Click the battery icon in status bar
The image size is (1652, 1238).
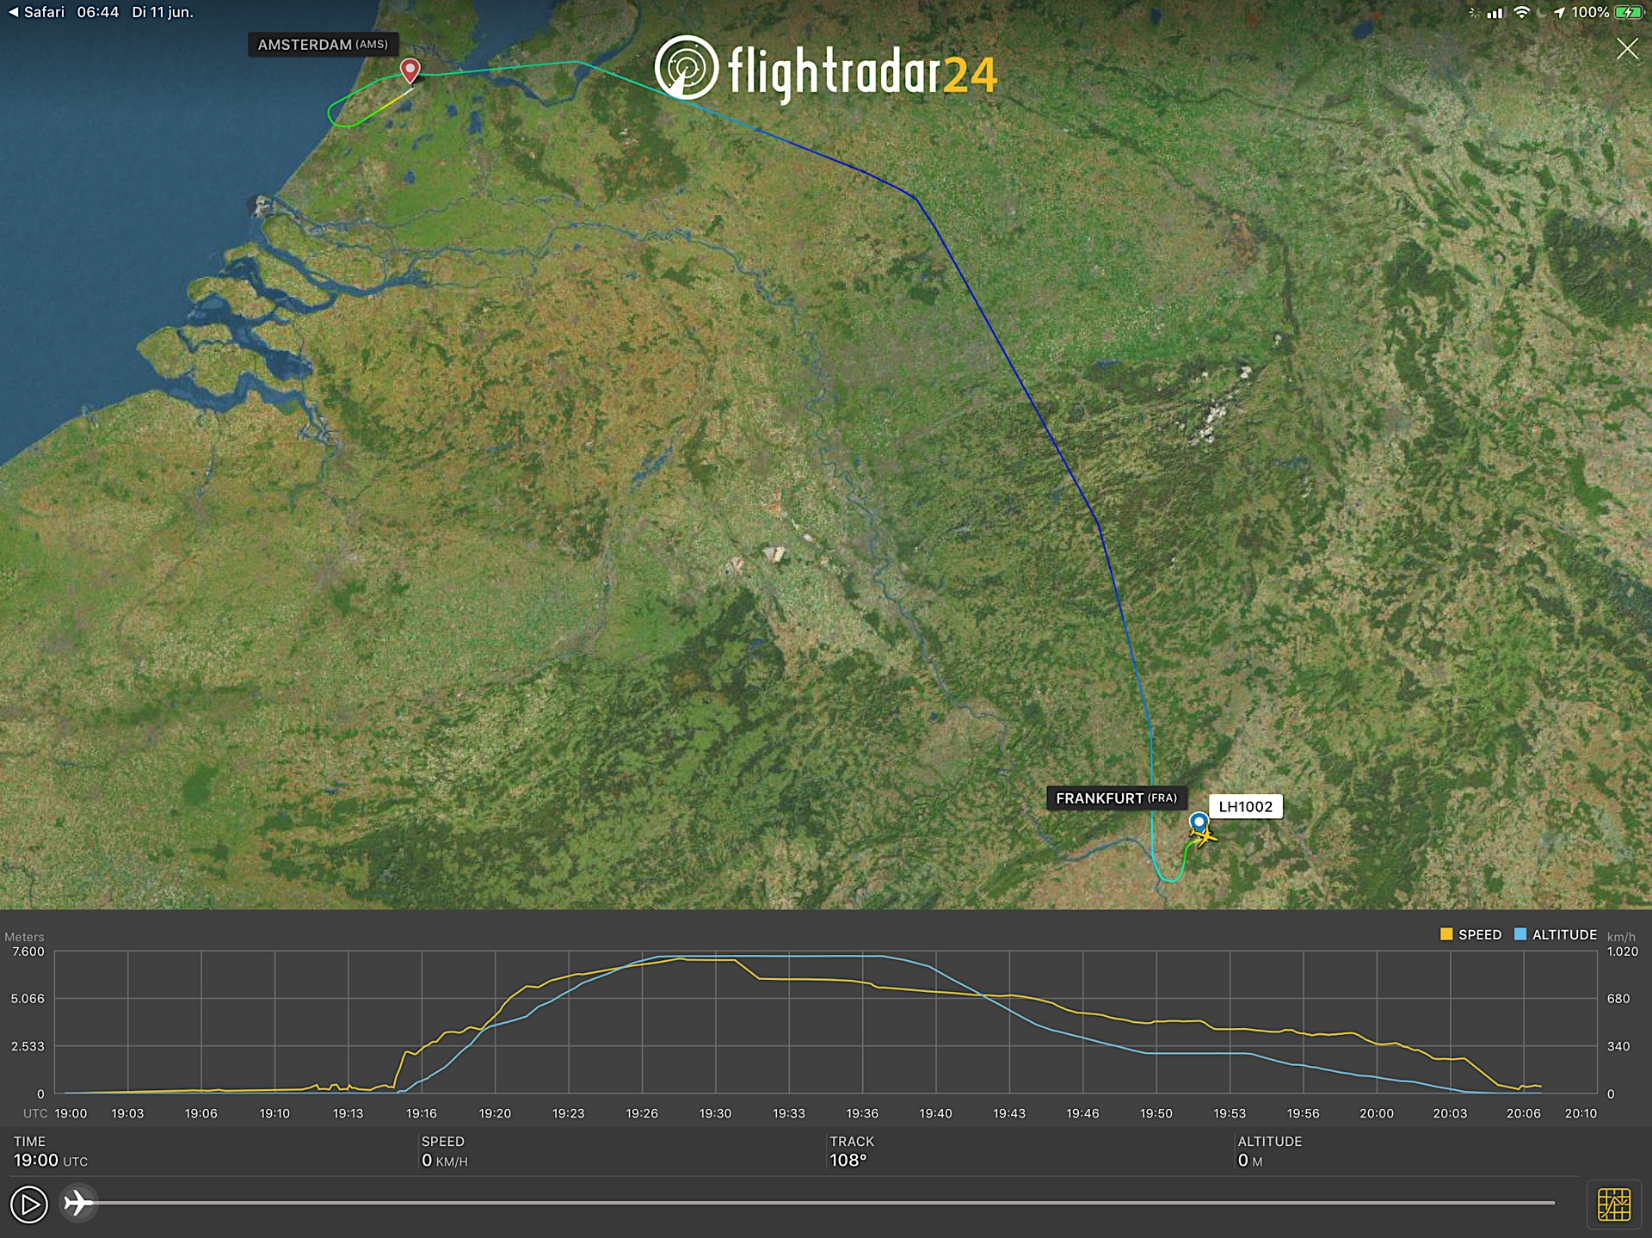[x=1627, y=12]
